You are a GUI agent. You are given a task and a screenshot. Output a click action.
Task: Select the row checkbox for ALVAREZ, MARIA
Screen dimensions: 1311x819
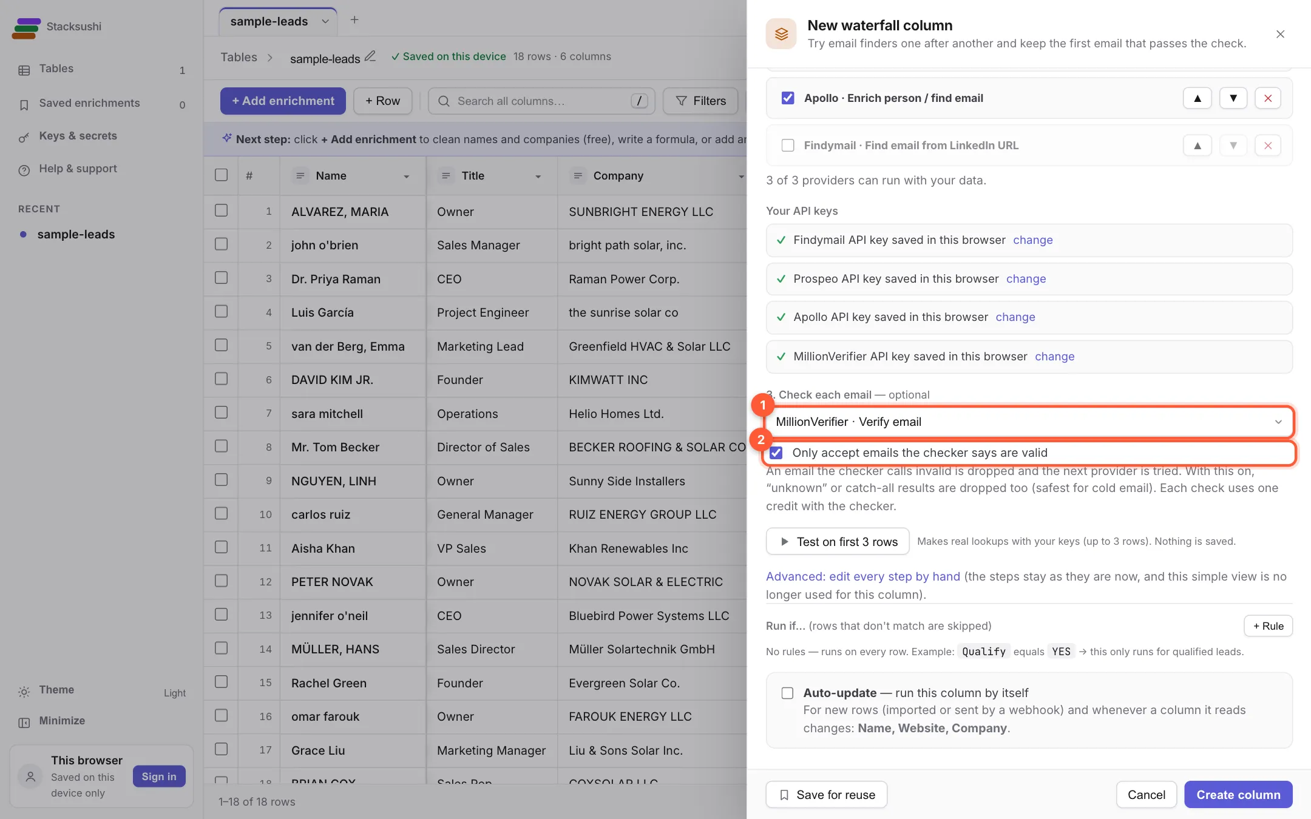point(222,211)
